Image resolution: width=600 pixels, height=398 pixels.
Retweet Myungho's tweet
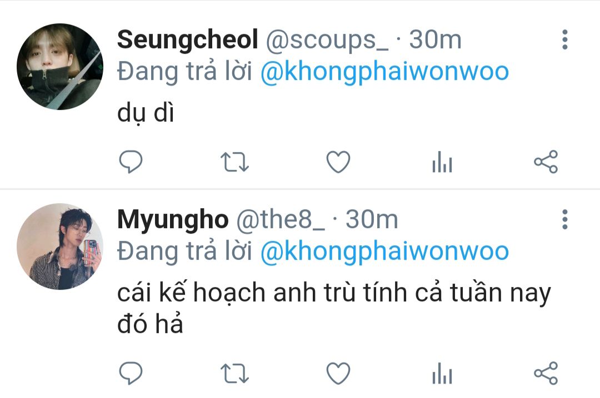(234, 374)
